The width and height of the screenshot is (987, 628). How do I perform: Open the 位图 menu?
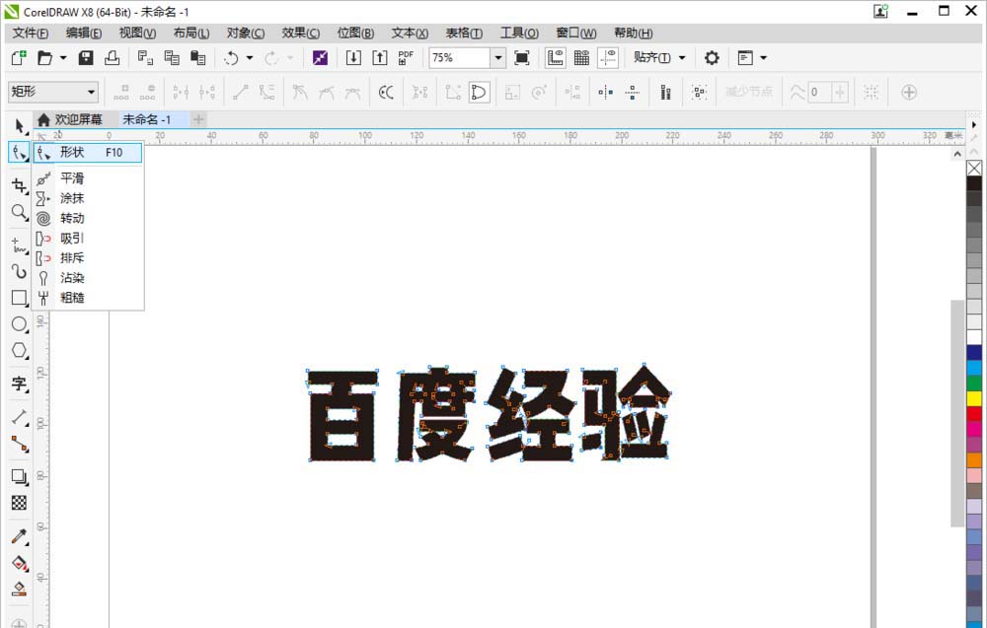pos(355,33)
